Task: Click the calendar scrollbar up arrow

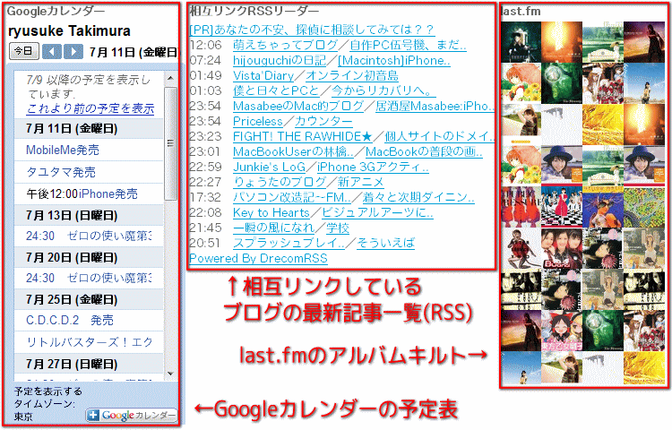Action: (x=170, y=78)
